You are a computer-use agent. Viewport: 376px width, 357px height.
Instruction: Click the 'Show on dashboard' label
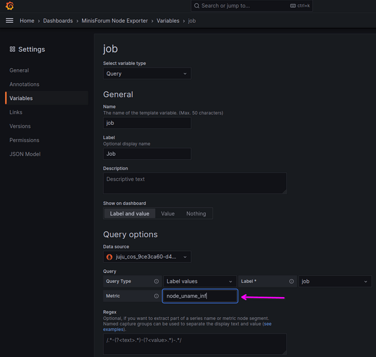(124, 203)
